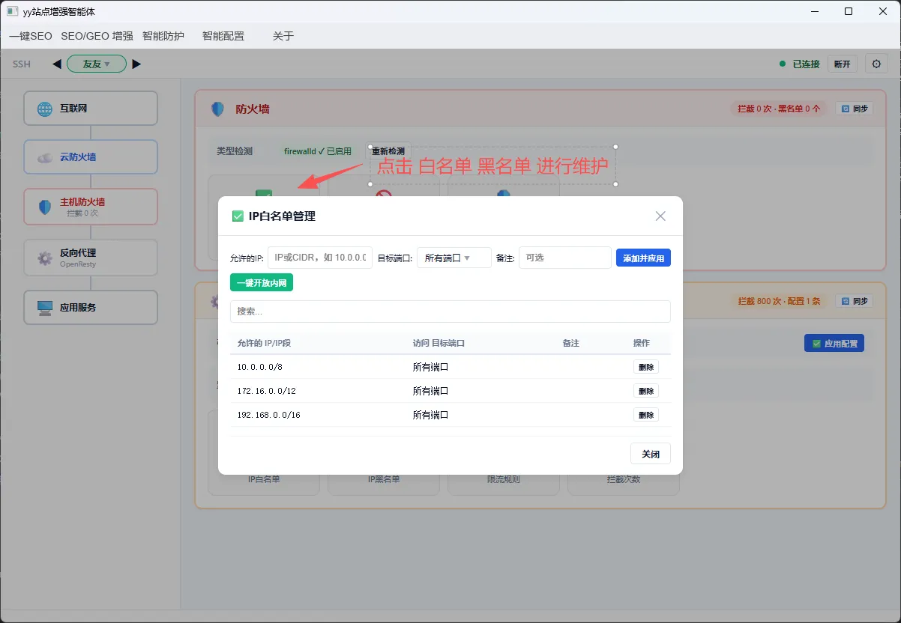Open the settings gear next to 断开
901x623 pixels.
point(876,64)
